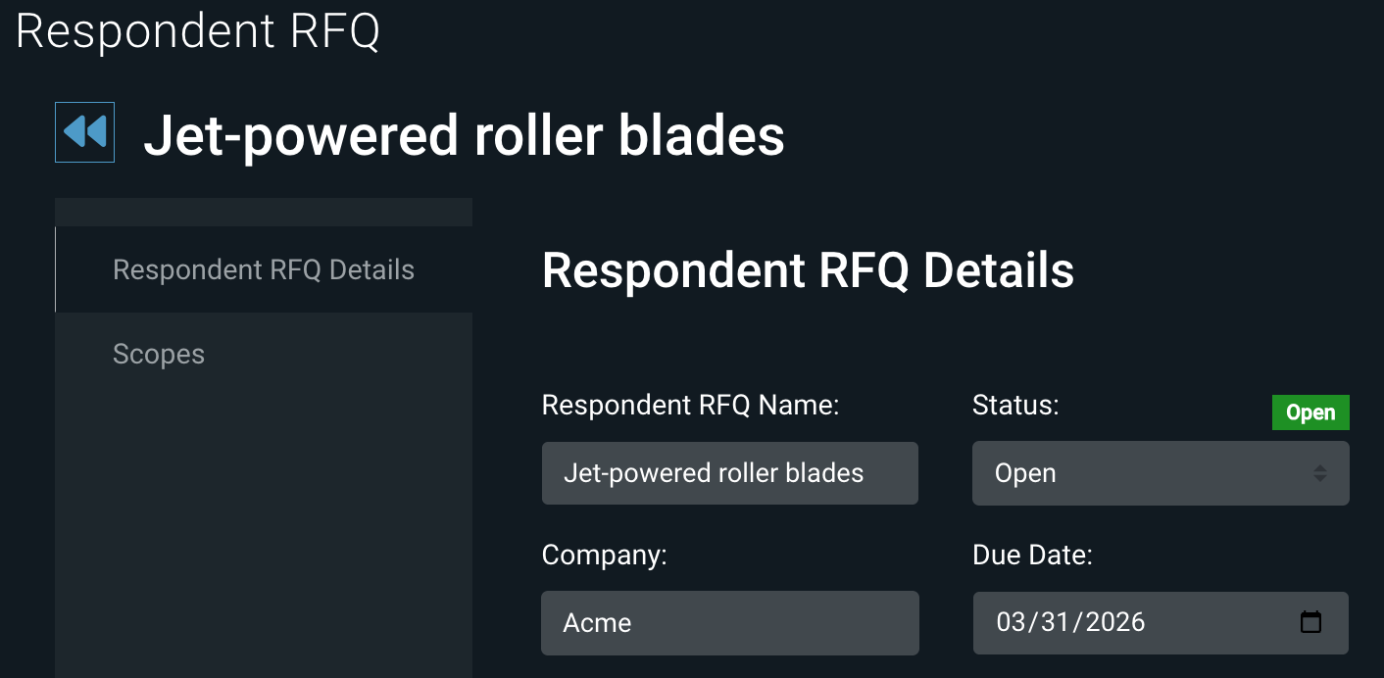Click the double-arrow back icon
Viewport: 1384px width, 678px height.
click(x=84, y=132)
